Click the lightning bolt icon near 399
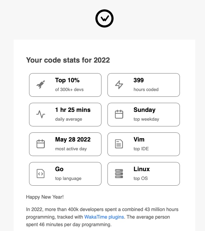The image size is (205, 231). (119, 85)
